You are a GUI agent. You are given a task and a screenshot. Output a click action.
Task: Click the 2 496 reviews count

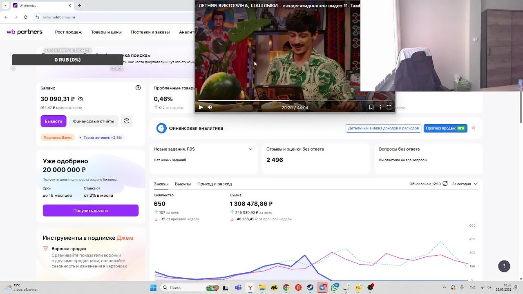pos(275,160)
